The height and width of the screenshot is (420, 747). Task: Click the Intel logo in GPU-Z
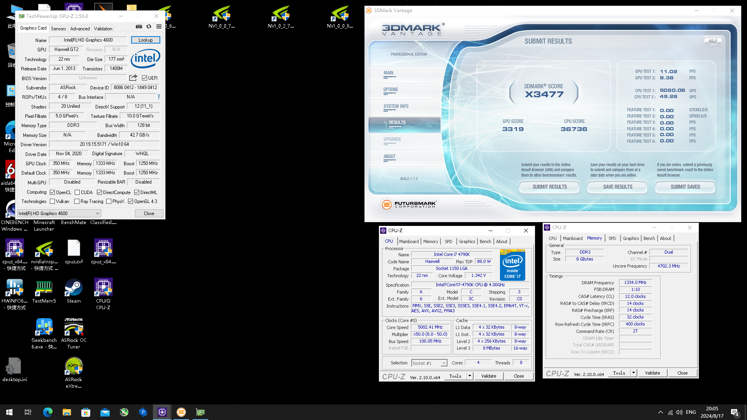tap(146, 58)
